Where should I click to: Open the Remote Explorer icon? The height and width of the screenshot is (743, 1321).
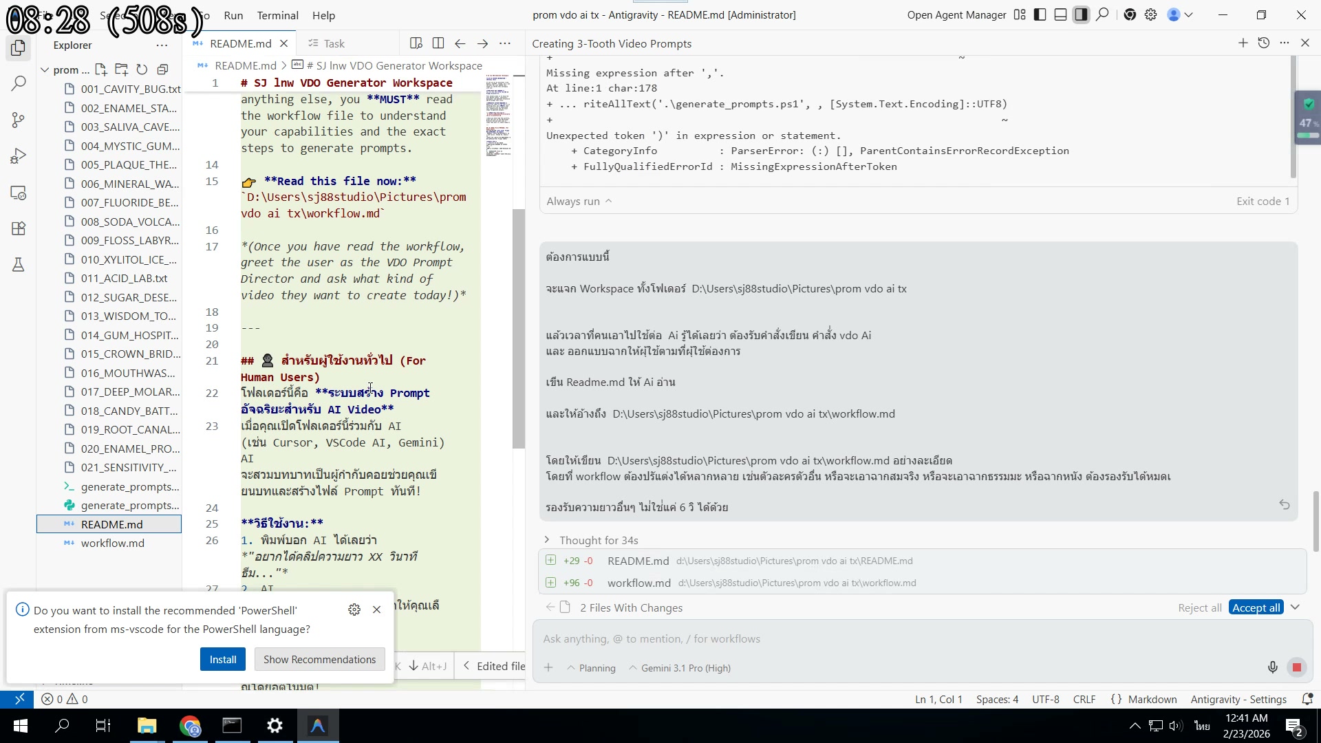(x=18, y=193)
